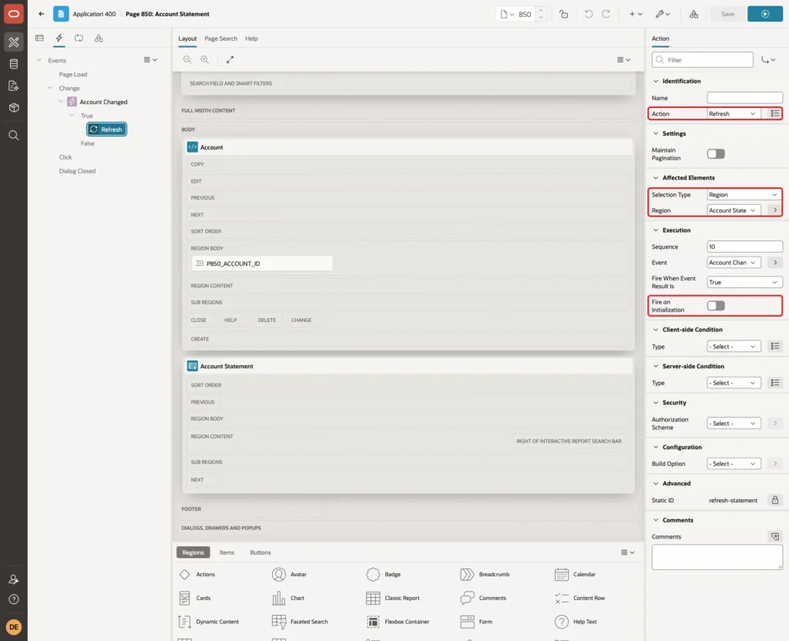Open the create plus menu in toolbar

pyautogui.click(x=636, y=14)
